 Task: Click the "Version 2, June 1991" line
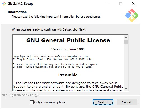click(68, 49)
